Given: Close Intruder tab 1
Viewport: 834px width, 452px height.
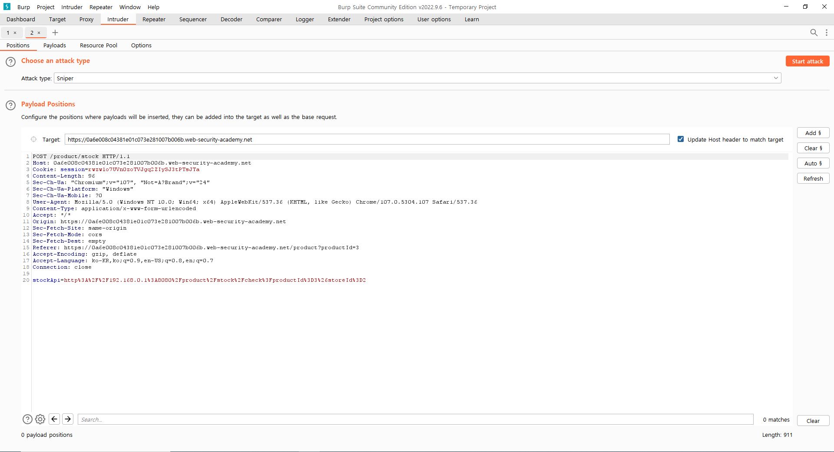Looking at the screenshot, I should 15,33.
